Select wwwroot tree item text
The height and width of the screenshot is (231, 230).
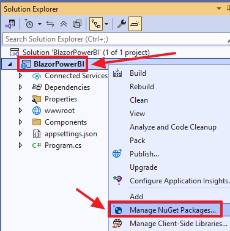(59, 111)
